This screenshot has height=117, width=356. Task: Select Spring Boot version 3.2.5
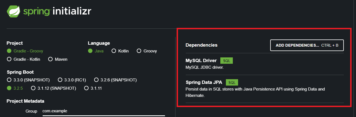(15, 88)
